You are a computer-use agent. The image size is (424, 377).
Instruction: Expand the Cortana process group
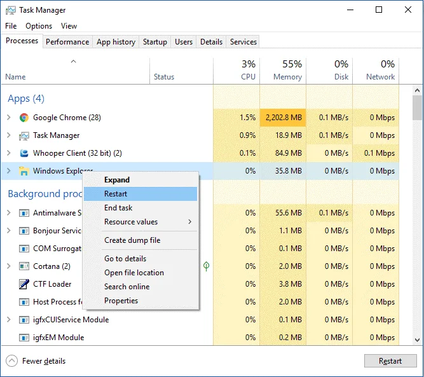(x=9, y=266)
